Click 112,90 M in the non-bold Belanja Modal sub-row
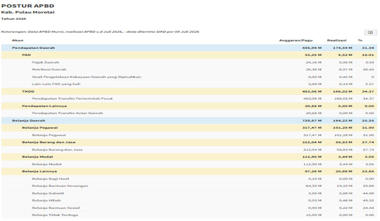The image size is (380, 221). click(x=312, y=164)
